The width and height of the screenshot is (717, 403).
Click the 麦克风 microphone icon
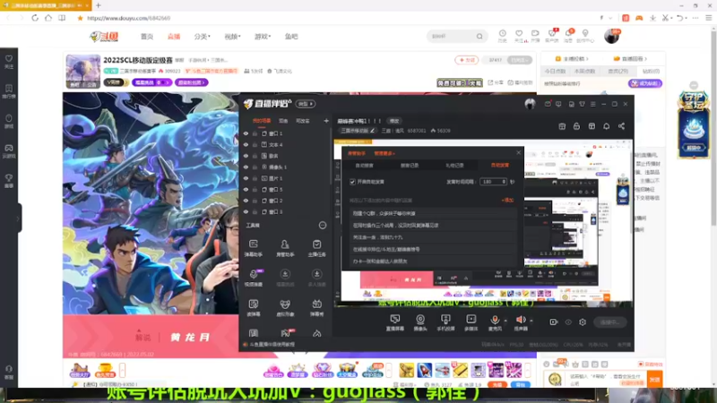[495, 322]
